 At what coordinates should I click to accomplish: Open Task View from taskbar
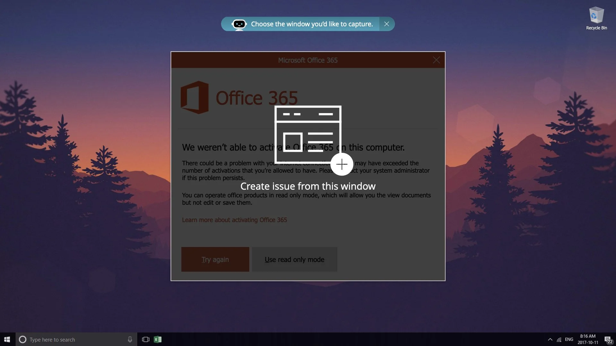point(146,340)
